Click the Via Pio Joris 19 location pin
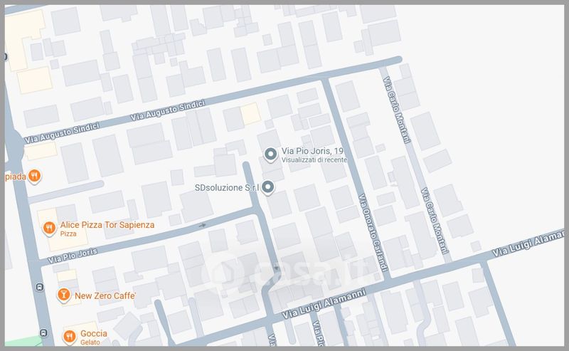 point(270,154)
